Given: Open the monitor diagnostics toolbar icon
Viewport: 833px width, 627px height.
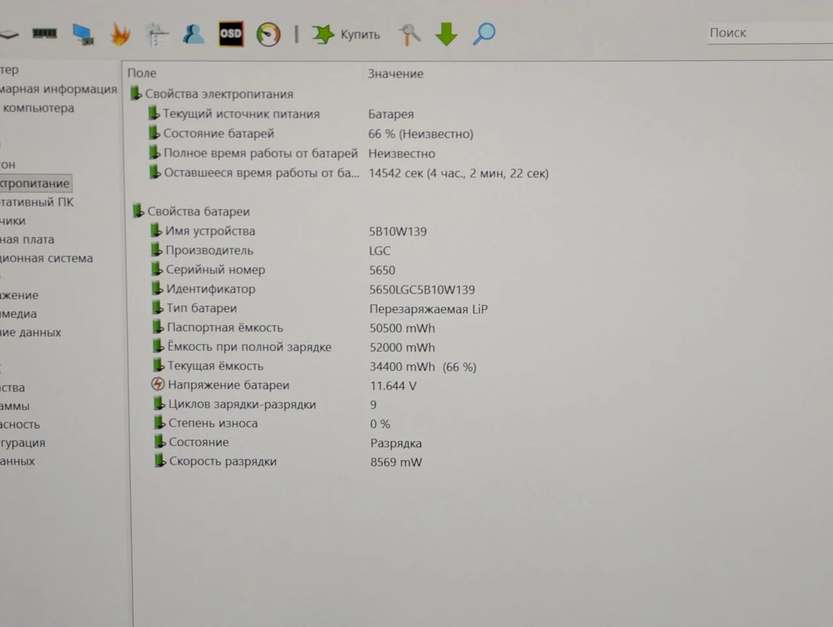Looking at the screenshot, I should tap(83, 34).
